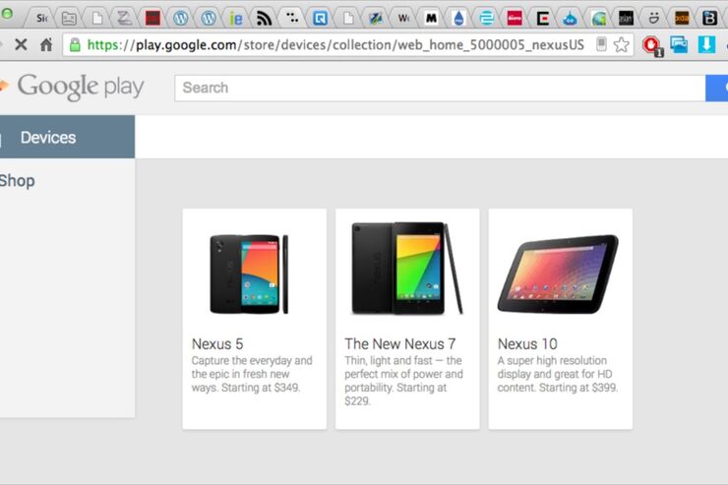
Task: Switch to the tab labeled 'W'
Action: 403,18
